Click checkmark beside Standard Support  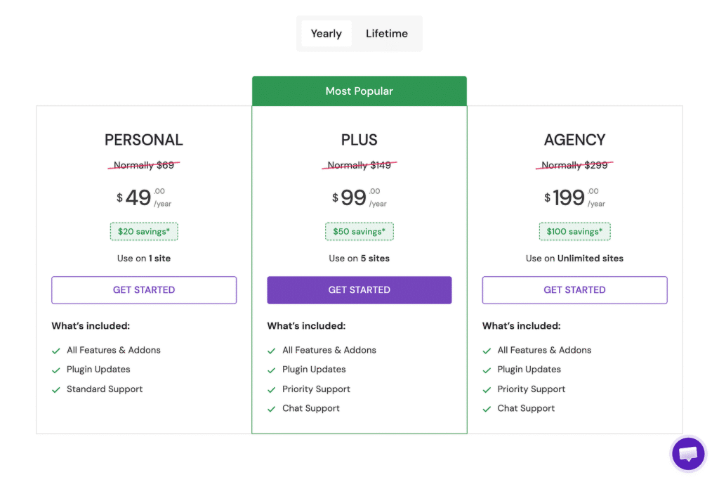point(56,390)
